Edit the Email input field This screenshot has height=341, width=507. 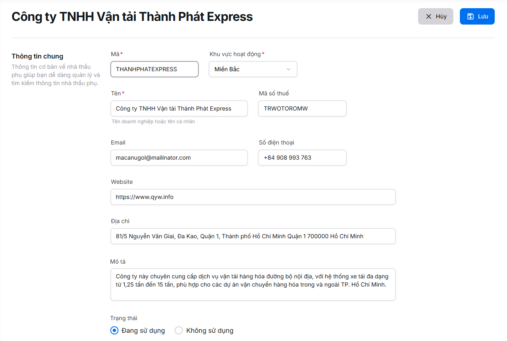coord(179,158)
